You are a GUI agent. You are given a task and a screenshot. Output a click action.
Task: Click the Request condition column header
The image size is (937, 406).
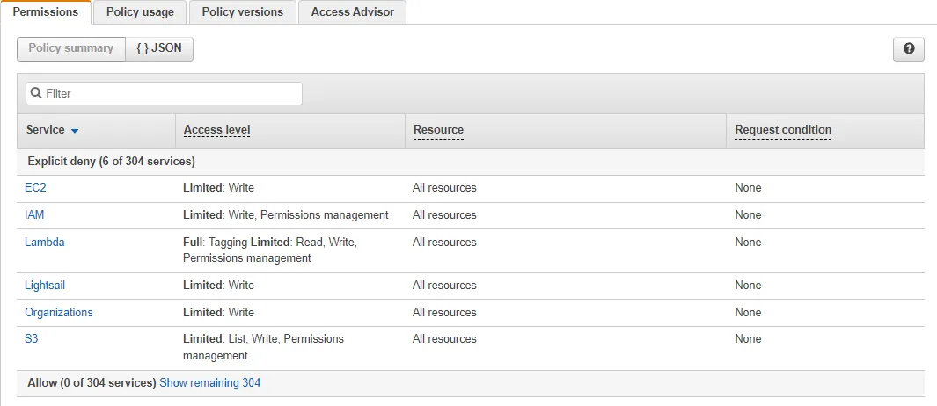783,130
